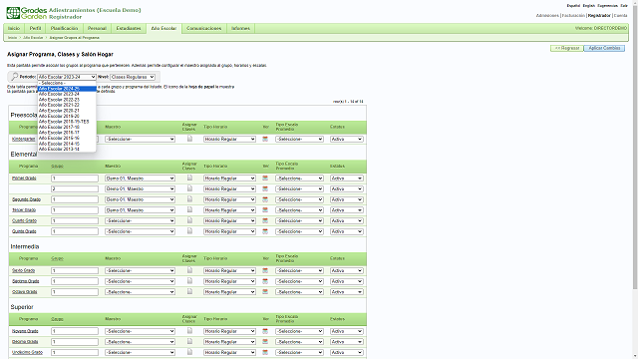Click the Grupo field for Segundo Grado
Image resolution: width=638 pixels, height=359 pixels.
coord(75,199)
